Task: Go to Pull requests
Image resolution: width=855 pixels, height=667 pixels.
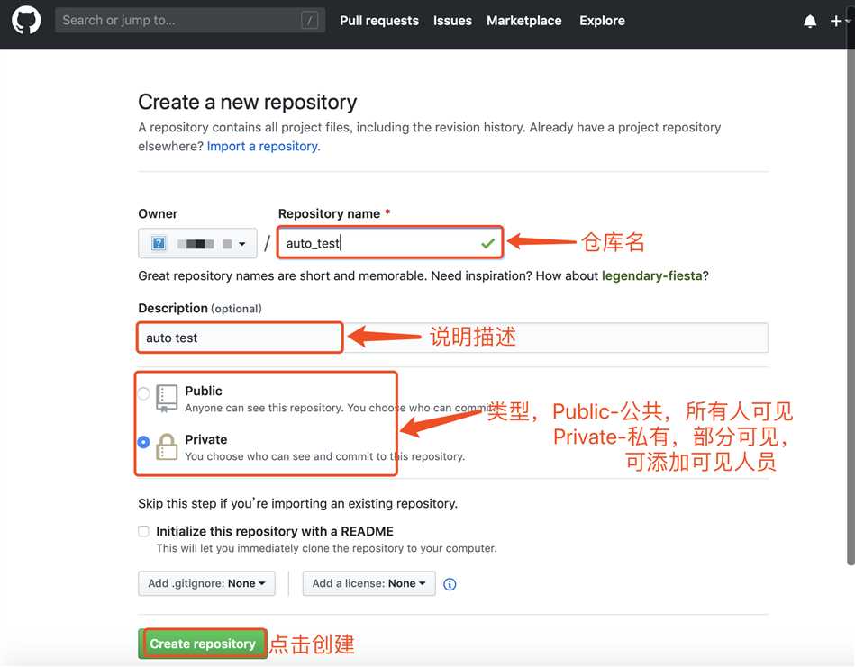Action: pyautogui.click(x=379, y=21)
